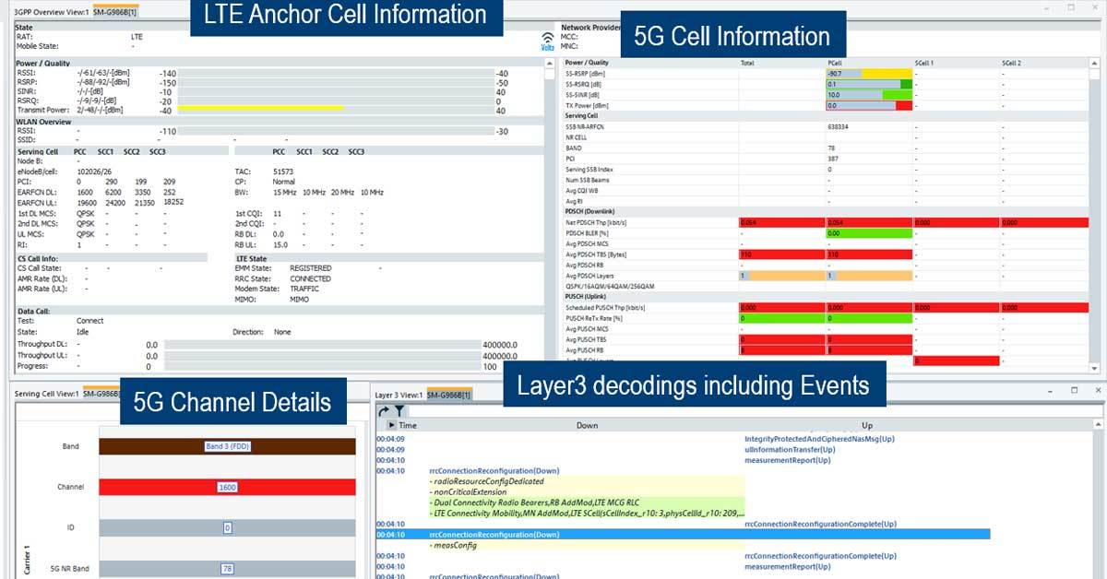Click the PCI value 387 in 5G table

pyautogui.click(x=833, y=159)
